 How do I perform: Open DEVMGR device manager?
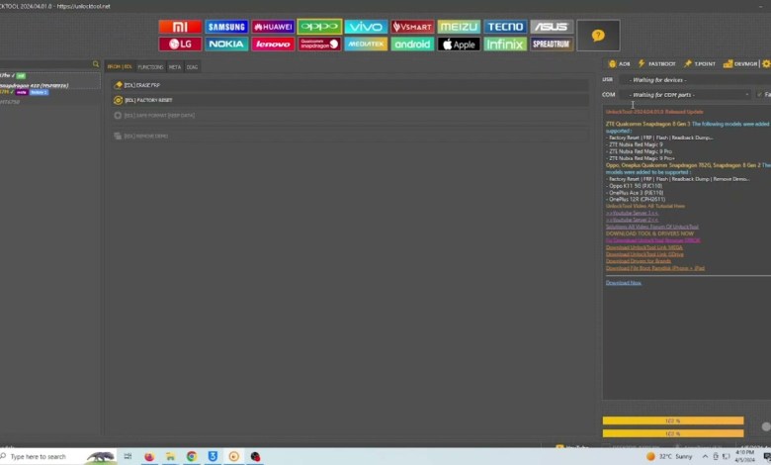pyautogui.click(x=740, y=63)
